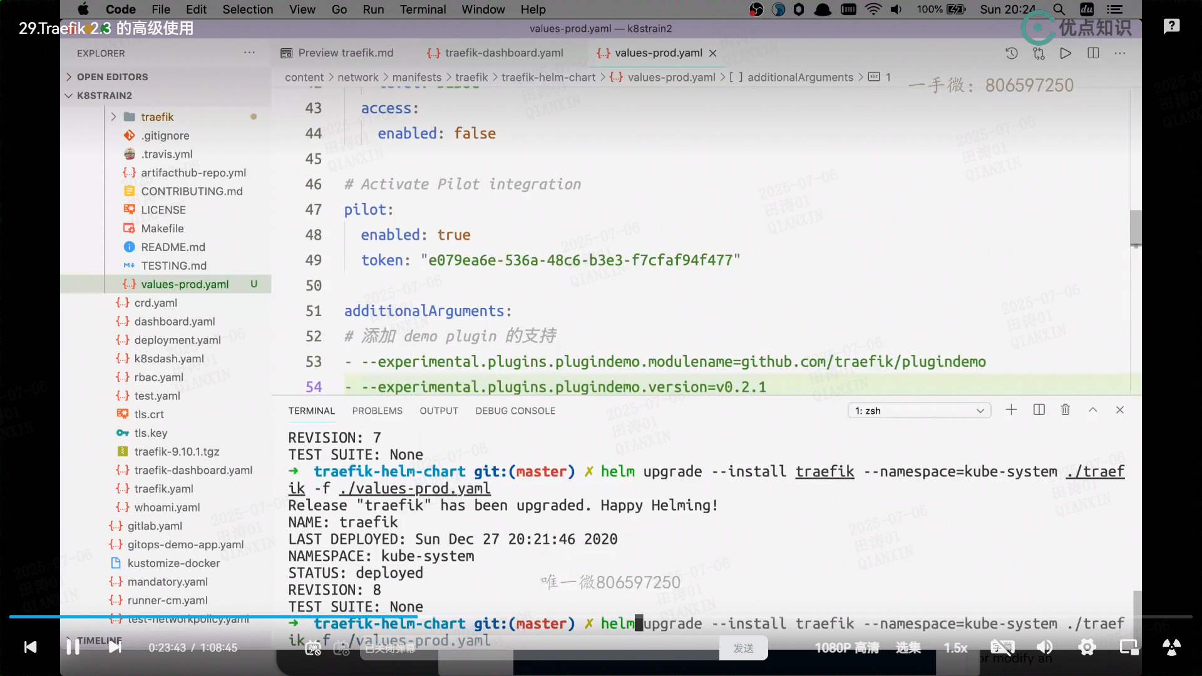The height and width of the screenshot is (676, 1202).
Task: Click the View Changes history icon
Action: click(1011, 53)
